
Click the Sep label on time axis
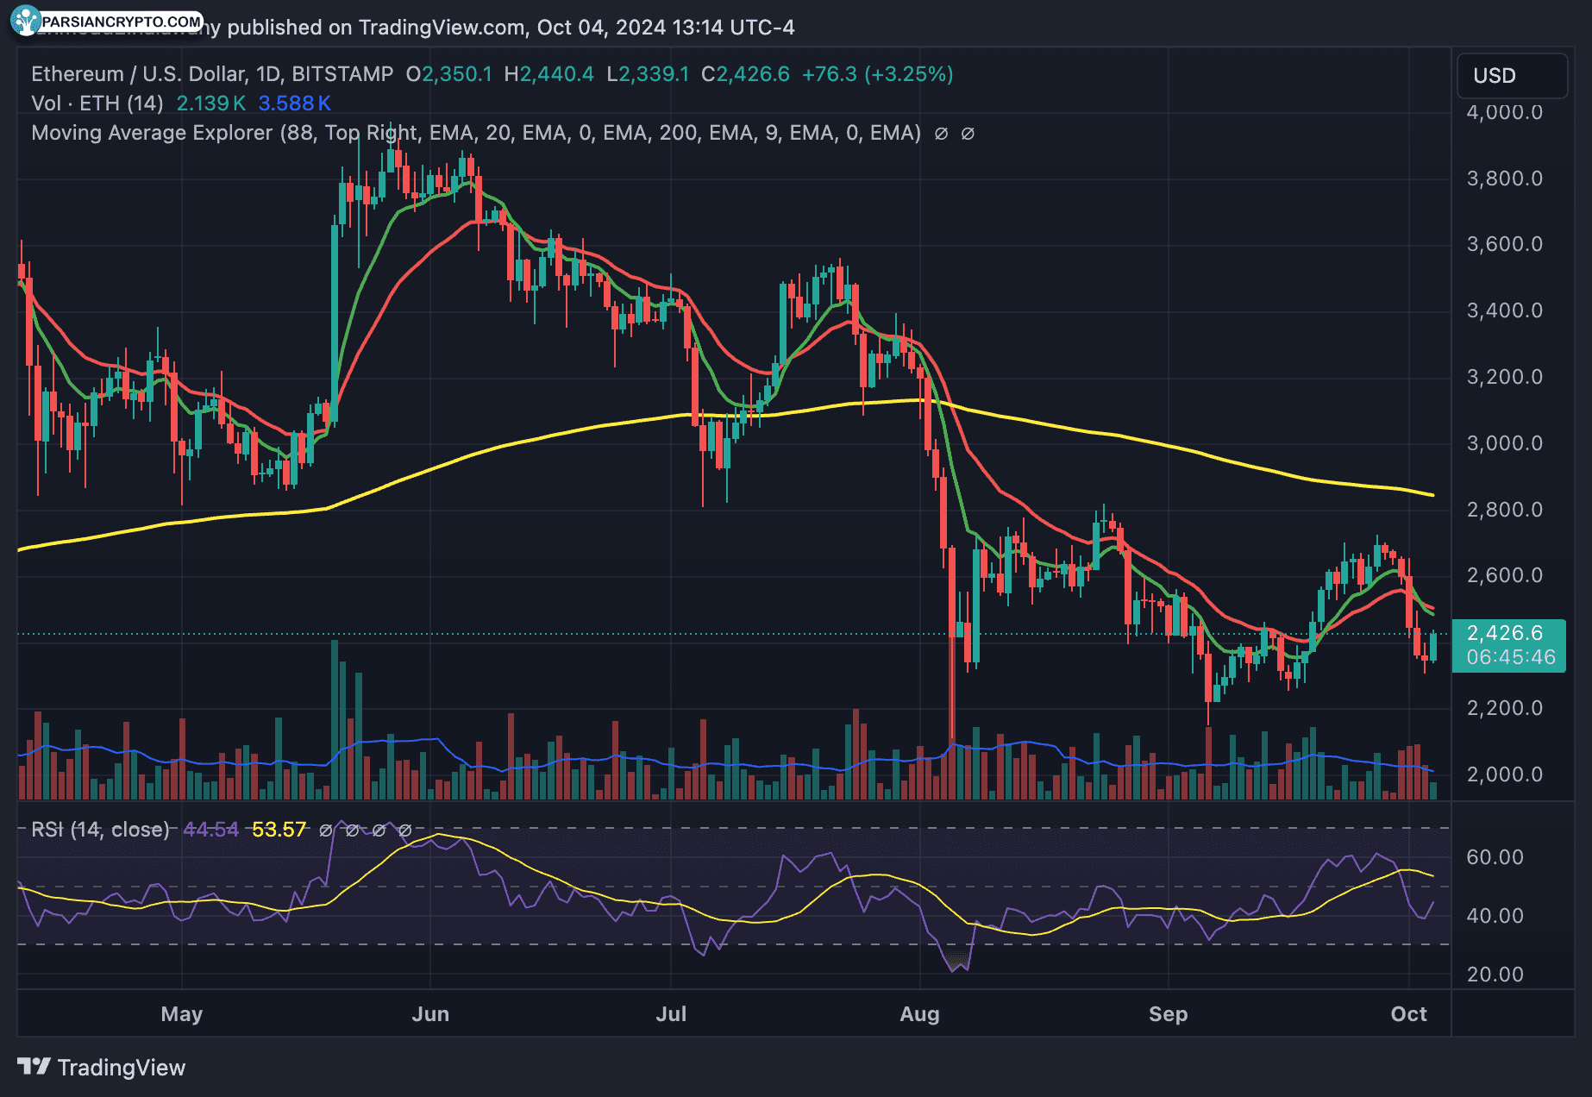point(1168,1014)
